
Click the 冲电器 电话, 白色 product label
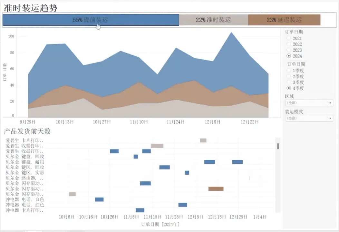(24, 199)
